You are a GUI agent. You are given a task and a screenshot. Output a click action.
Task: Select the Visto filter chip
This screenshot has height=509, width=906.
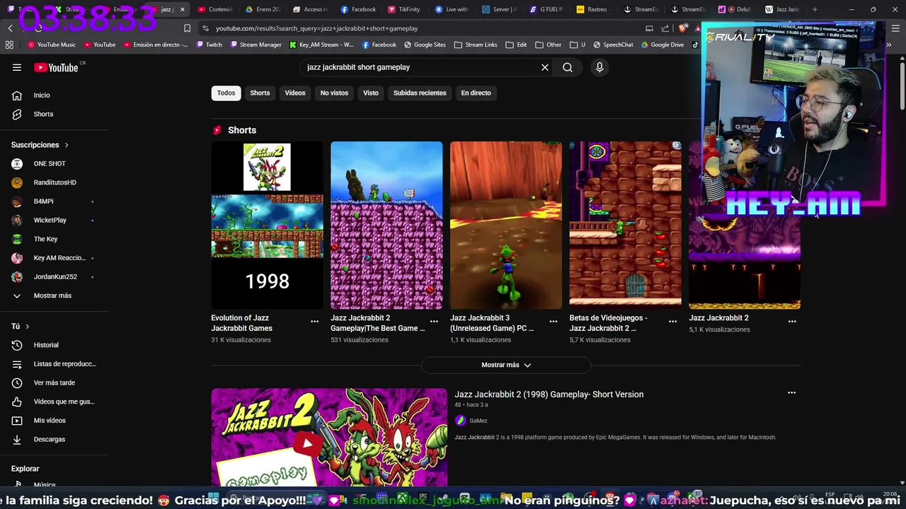click(371, 93)
